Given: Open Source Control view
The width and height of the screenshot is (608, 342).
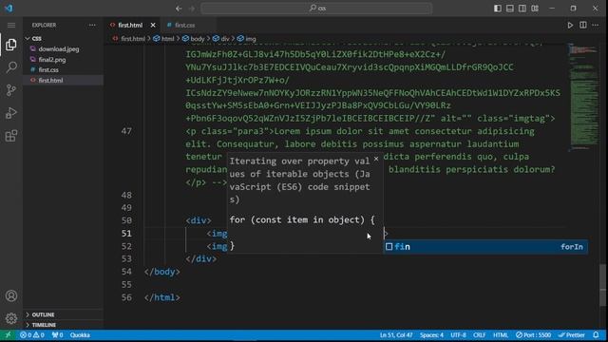Looking at the screenshot, I should pyautogui.click(x=11, y=90).
